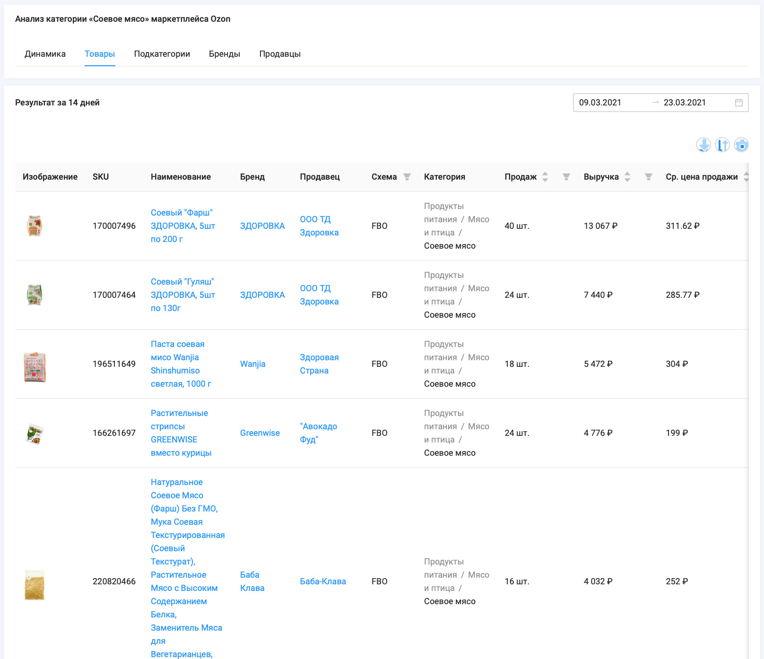Viewport: 764px width, 659px height.
Task: Open seller "Авокадо Фуд"
Action: click(x=319, y=433)
